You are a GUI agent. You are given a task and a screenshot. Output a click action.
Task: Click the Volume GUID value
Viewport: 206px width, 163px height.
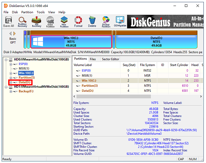click(x=154, y=154)
